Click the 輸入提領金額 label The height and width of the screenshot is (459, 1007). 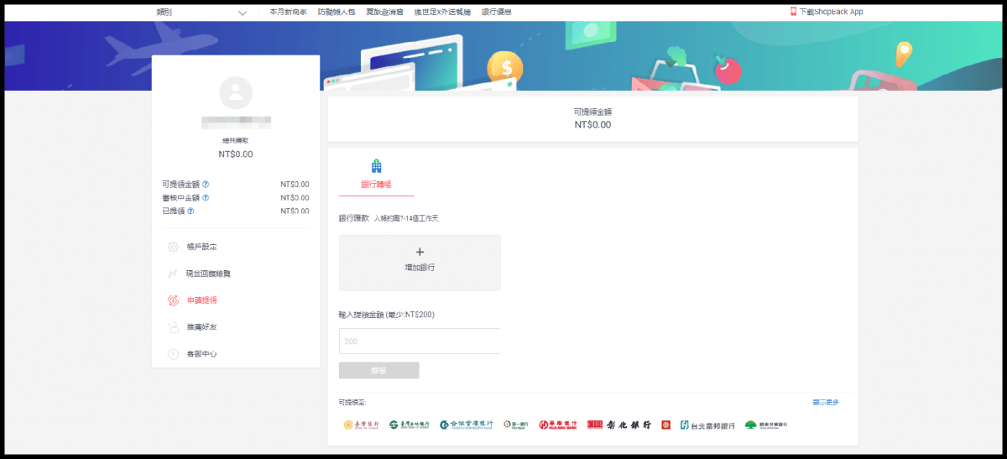point(387,315)
